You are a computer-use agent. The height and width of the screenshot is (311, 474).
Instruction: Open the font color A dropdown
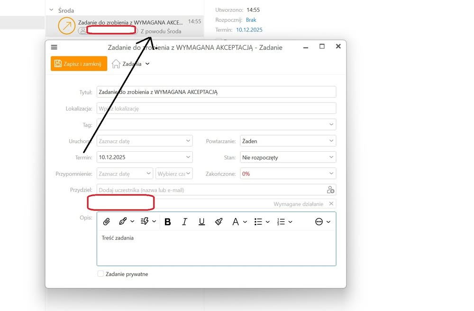238,221
